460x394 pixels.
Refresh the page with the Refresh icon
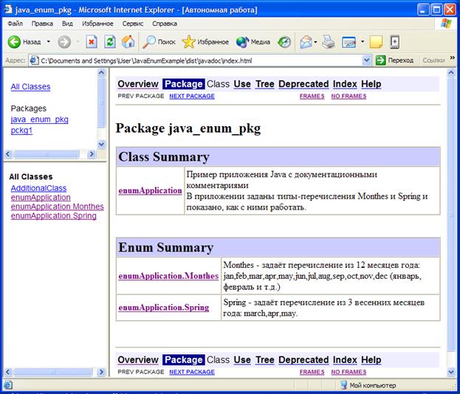[x=110, y=42]
